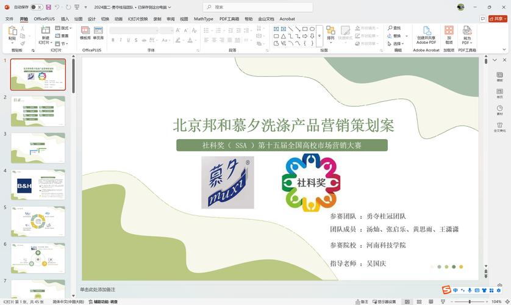Toggle the Sogou microphone voice input
511x305 pixels.
click(x=470, y=290)
